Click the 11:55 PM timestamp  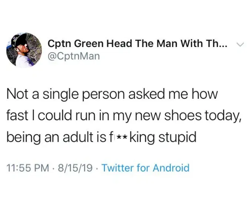(x=28, y=168)
